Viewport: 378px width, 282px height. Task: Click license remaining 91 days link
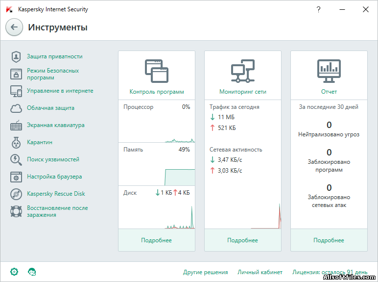(330, 272)
